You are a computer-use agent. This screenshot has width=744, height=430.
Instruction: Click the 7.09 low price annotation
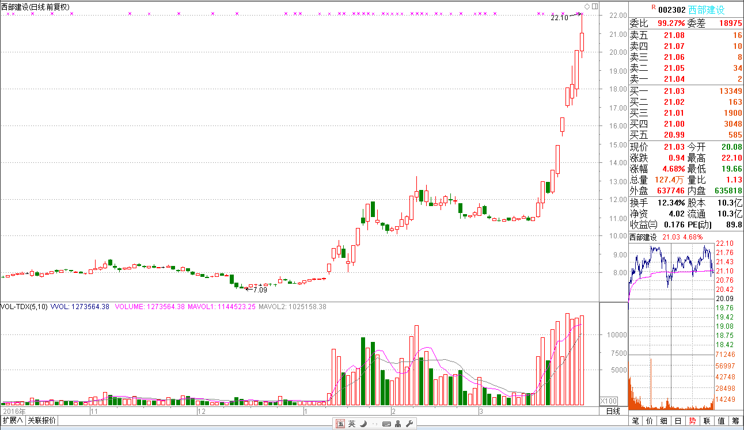[x=260, y=290]
